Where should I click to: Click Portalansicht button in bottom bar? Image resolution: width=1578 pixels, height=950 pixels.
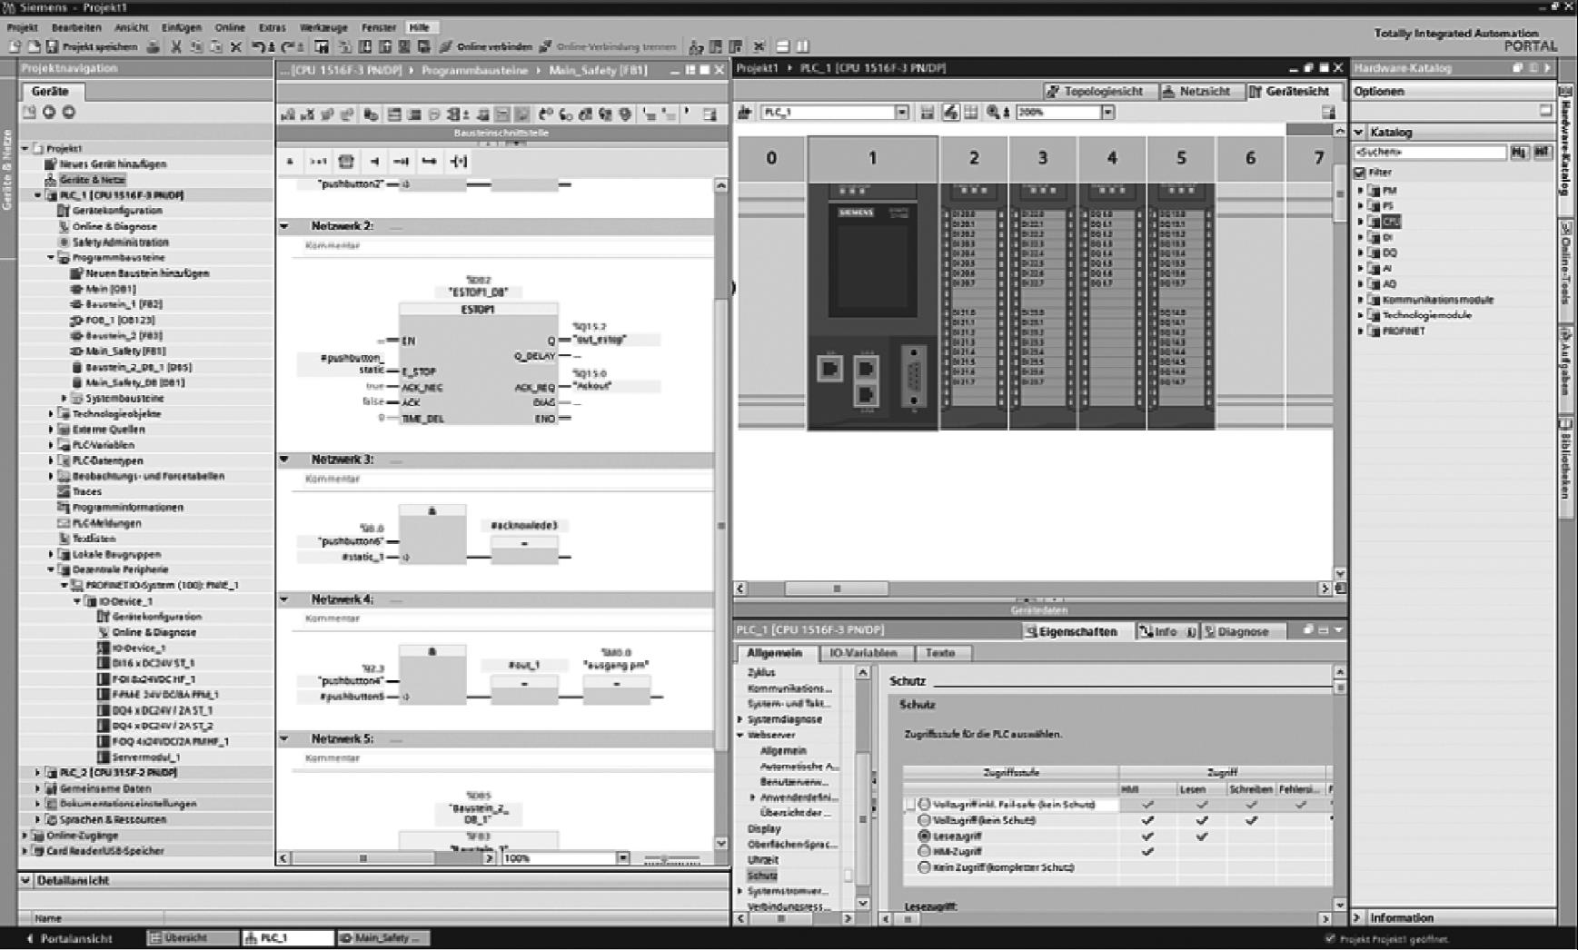[70, 938]
